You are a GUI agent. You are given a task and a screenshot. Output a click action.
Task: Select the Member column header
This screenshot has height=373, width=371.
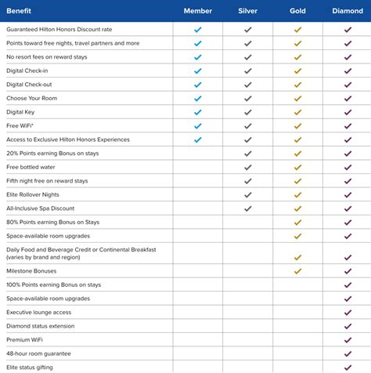[198, 11]
